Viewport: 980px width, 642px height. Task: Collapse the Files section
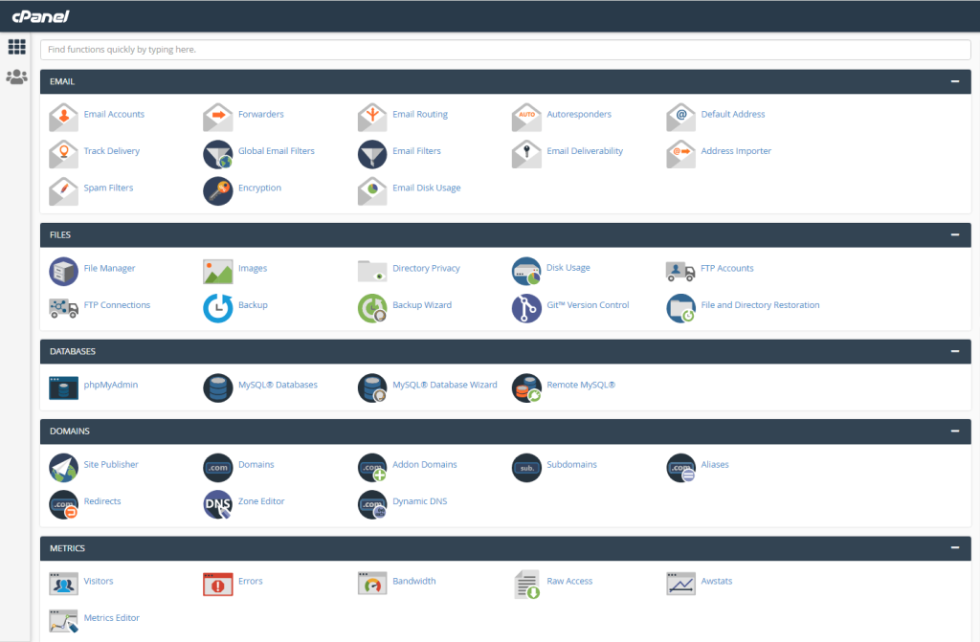pos(954,235)
